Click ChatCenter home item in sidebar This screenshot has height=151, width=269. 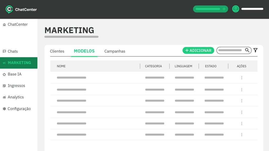pyautogui.click(x=17, y=24)
